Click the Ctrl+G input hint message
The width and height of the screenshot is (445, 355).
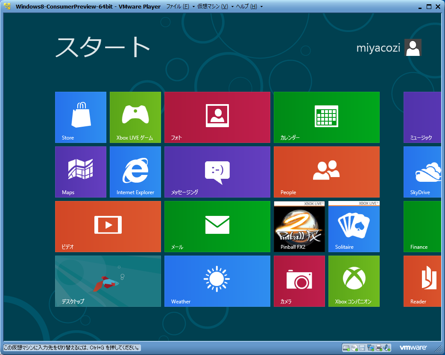tap(72, 348)
